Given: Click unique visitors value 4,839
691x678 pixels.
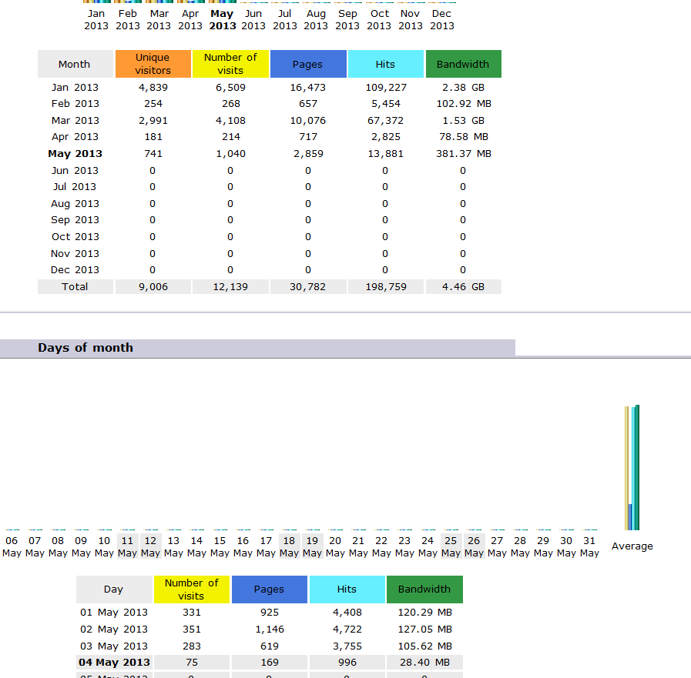Looking at the screenshot, I should [153, 87].
